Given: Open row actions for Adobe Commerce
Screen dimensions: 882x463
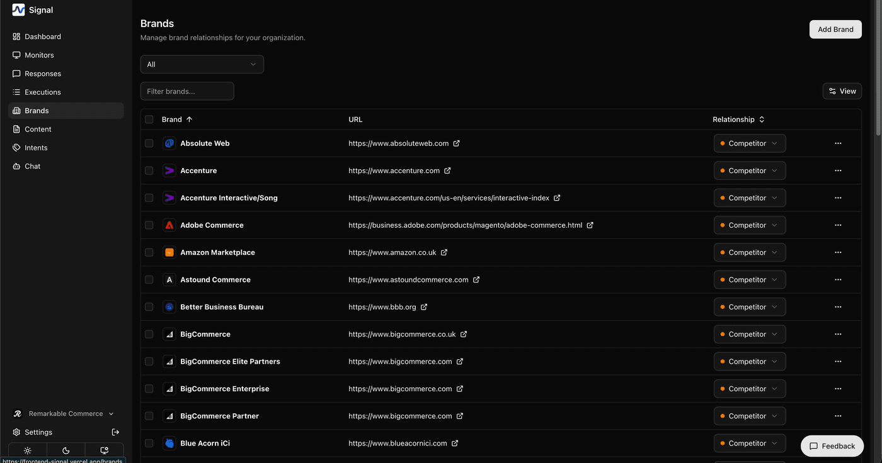Looking at the screenshot, I should click(838, 225).
